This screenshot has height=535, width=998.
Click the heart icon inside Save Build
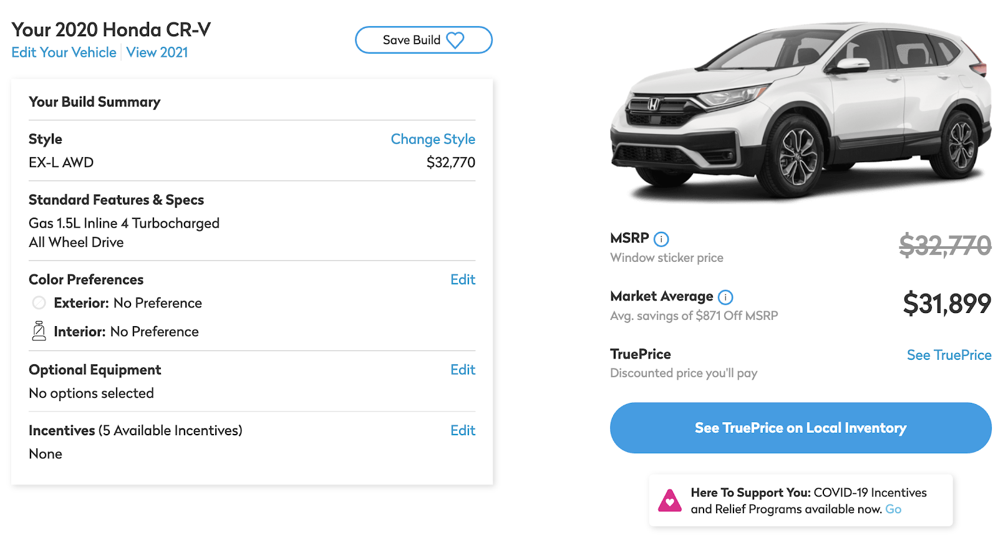click(455, 39)
